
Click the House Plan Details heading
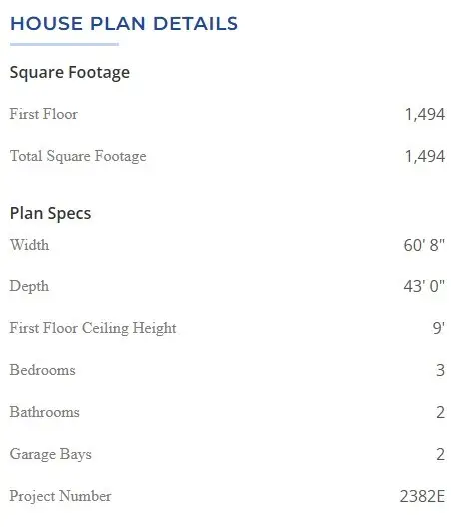click(x=124, y=24)
